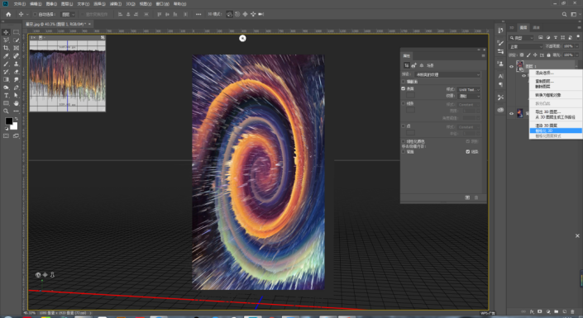Enable the 线性化颜色 linearize colors checkbox
The height and width of the screenshot is (318, 583).
(404, 141)
